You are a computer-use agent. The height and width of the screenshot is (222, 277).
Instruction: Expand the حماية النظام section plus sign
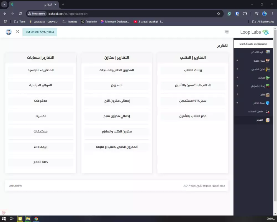click(237, 103)
